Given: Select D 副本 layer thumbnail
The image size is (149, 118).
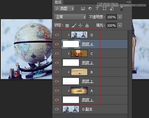Looking at the screenshot, I should click(x=71, y=109).
